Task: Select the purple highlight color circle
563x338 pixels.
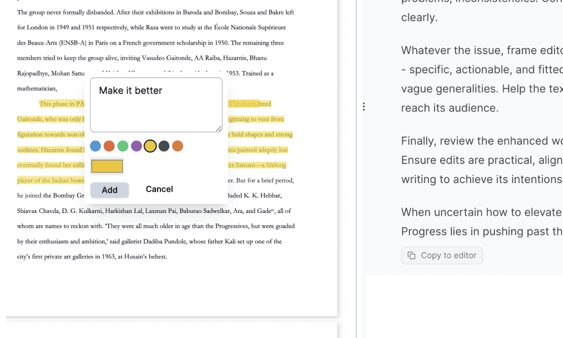Action: click(x=136, y=146)
